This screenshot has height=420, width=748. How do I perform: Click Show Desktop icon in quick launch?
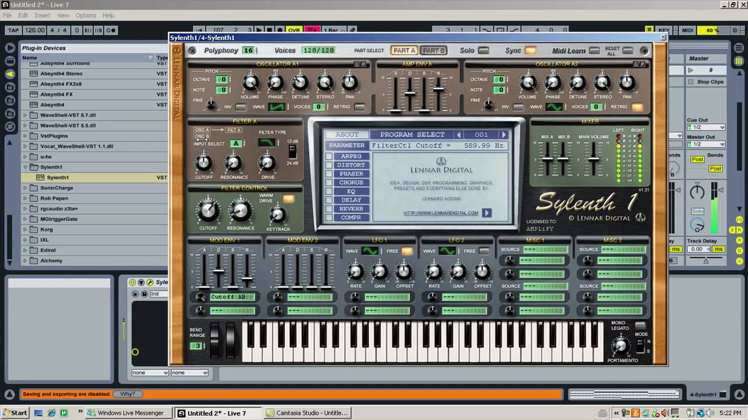[x=39, y=413]
